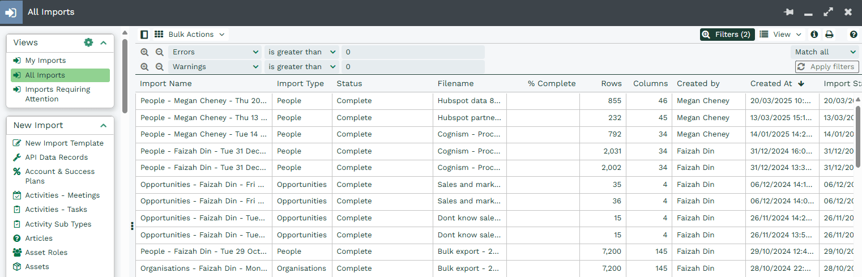Screen dimensions: 862x277
Task: Click the My Imports arrow icon
Action: (x=17, y=61)
